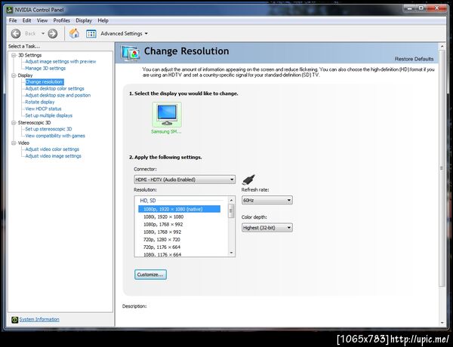453x347 pixels.
Task: Open the Color depth dropdown
Action: 267,228
